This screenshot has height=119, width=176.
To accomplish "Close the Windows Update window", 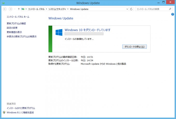I will point(170,2).
